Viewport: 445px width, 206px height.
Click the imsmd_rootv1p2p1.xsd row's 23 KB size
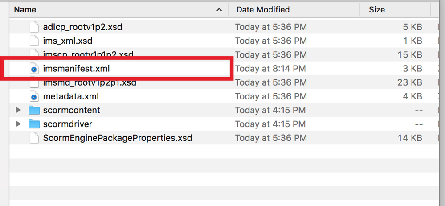coord(409,82)
